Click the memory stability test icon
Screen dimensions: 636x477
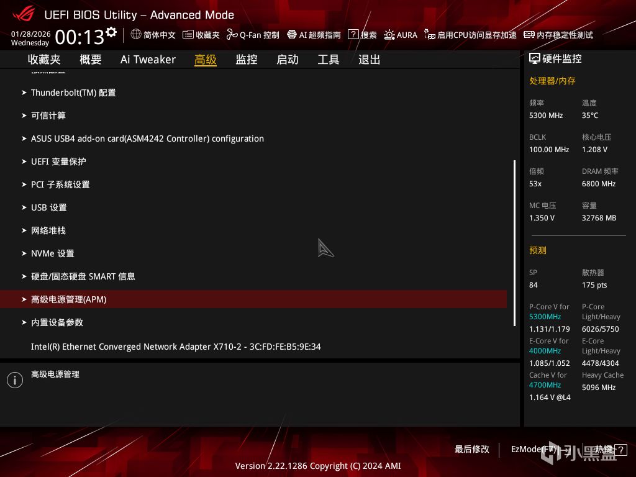[529, 35]
